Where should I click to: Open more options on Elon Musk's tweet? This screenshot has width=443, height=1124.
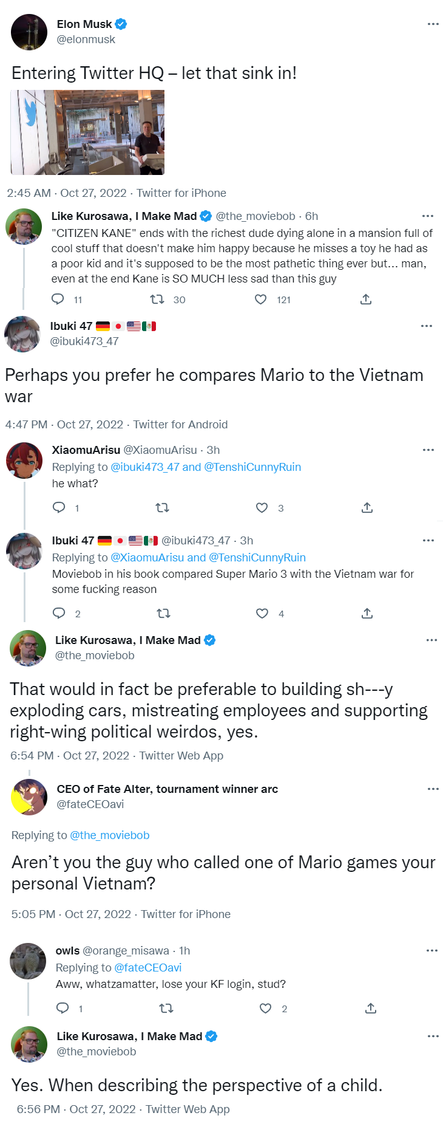433,24
